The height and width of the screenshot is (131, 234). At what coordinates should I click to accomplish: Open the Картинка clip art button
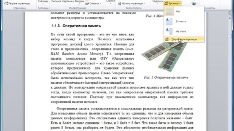(68, 1)
